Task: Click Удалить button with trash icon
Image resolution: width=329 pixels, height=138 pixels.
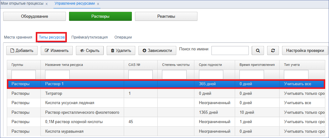Action: (121, 51)
